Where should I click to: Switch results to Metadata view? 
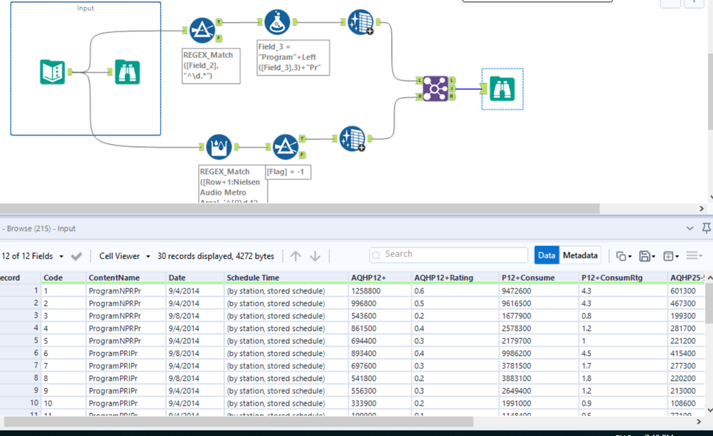point(580,255)
